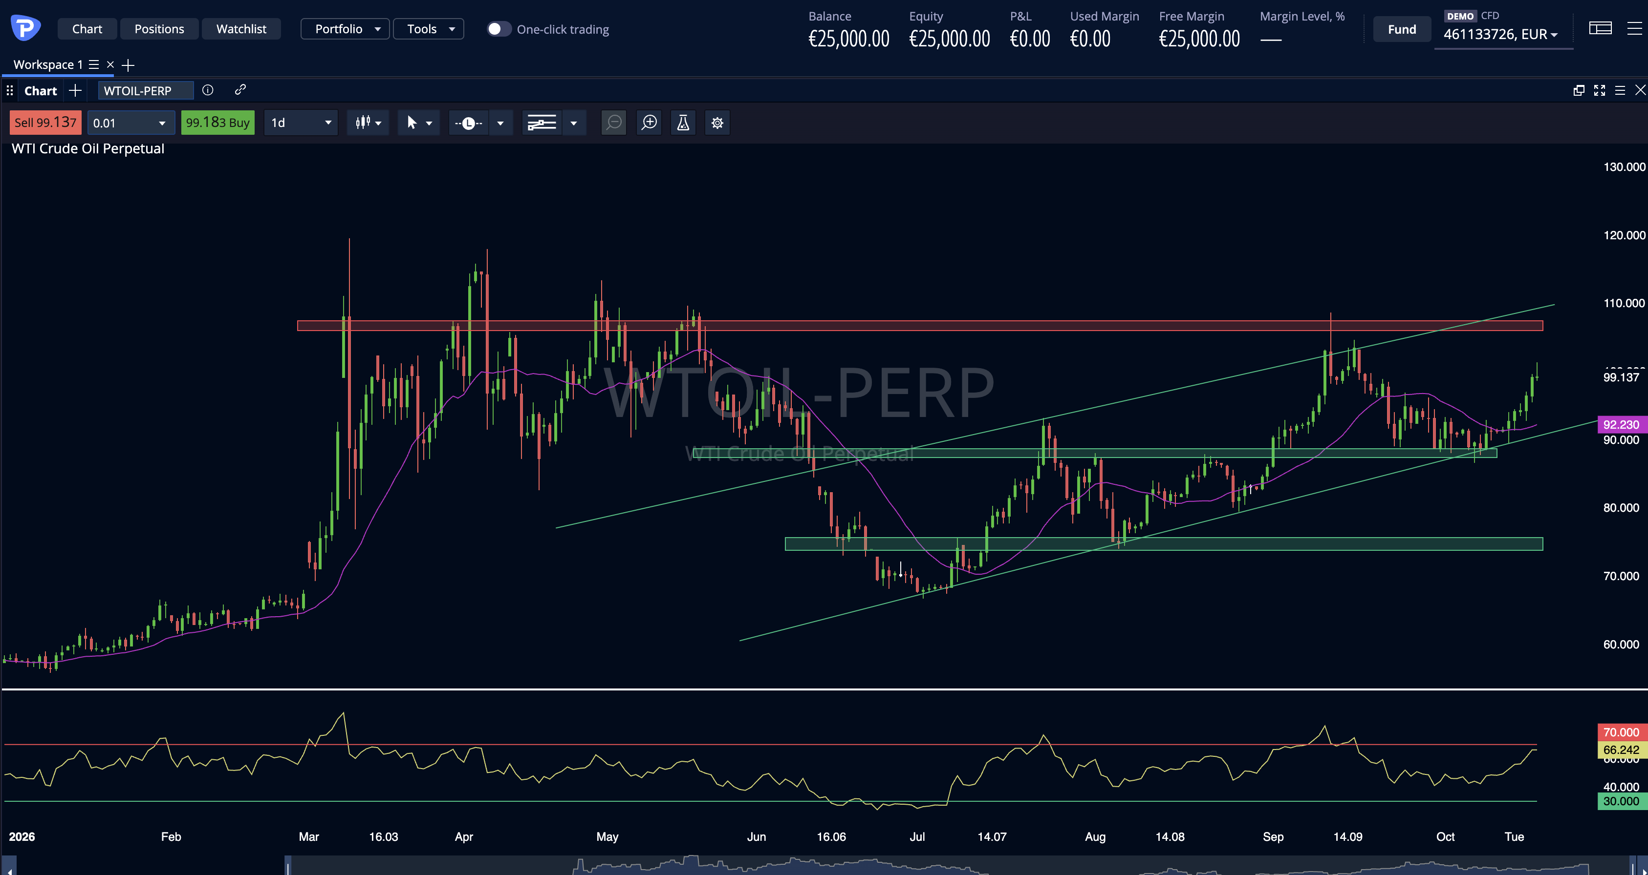Click Sell 99.137 button
The width and height of the screenshot is (1648, 875).
tap(45, 123)
